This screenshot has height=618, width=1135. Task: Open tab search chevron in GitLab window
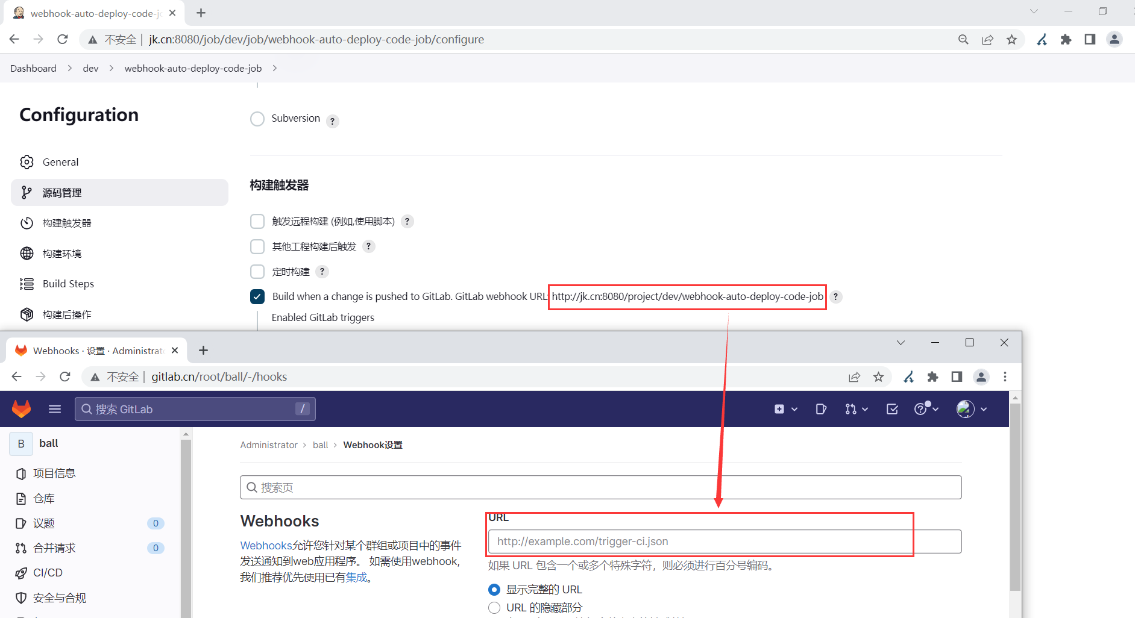(x=901, y=342)
